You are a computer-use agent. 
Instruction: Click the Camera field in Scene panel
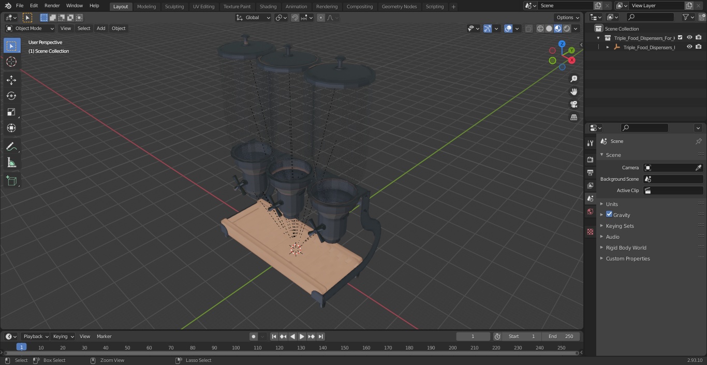(673, 168)
